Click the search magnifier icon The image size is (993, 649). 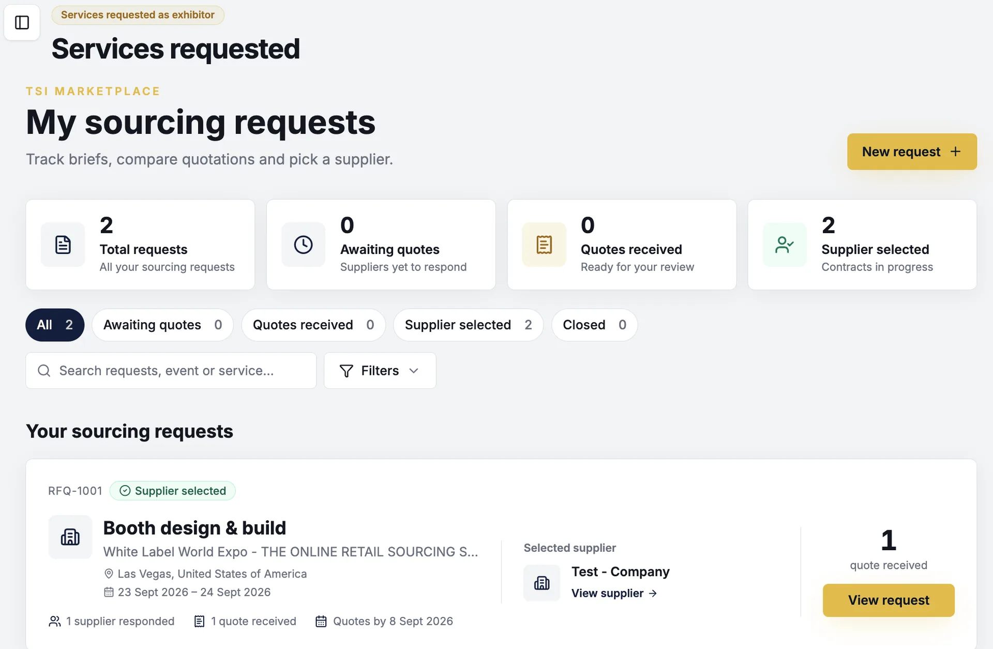coord(44,371)
